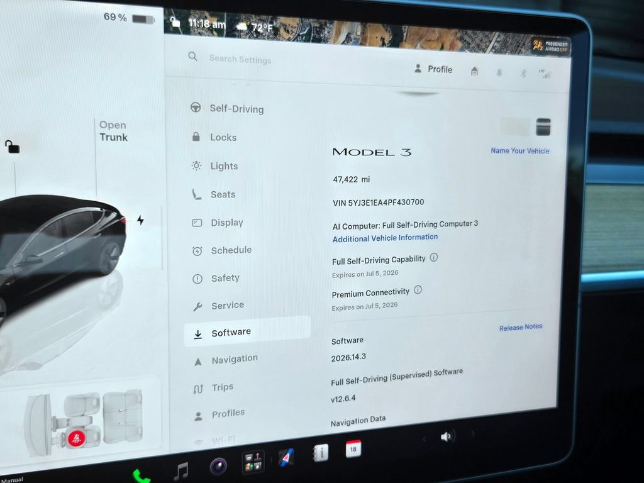Open the Profile selector
This screenshot has width=644, height=483.
coord(433,69)
